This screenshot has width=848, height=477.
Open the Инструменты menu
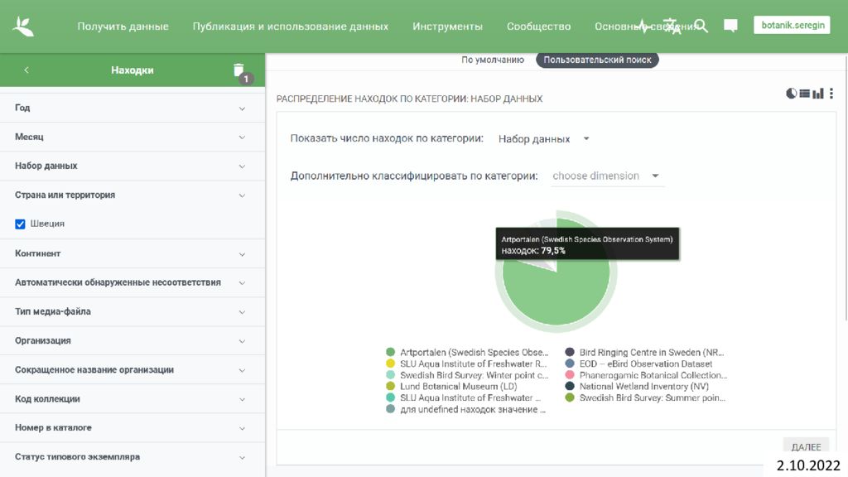pos(447,26)
